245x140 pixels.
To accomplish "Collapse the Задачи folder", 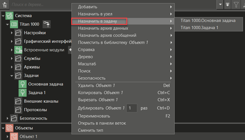I will [12, 76].
